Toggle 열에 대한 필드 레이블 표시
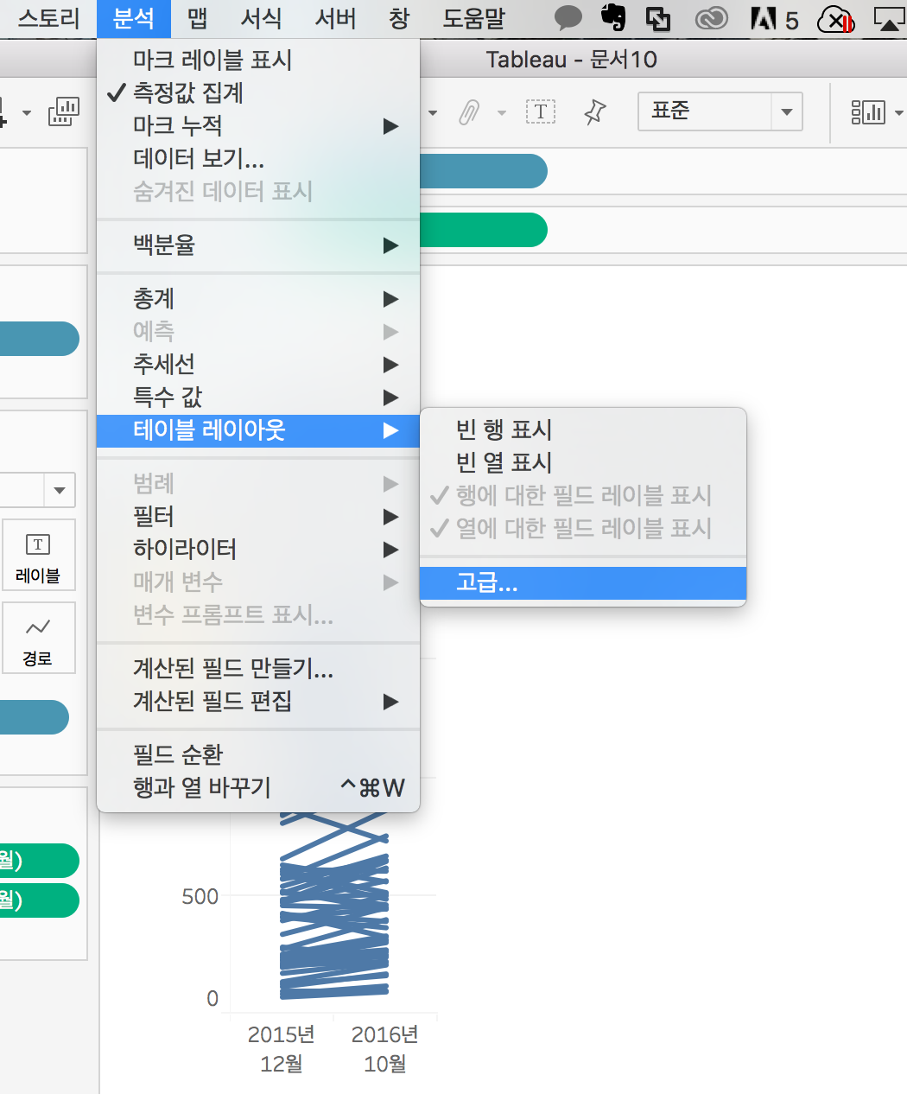This screenshot has width=907, height=1094. pyautogui.click(x=583, y=528)
